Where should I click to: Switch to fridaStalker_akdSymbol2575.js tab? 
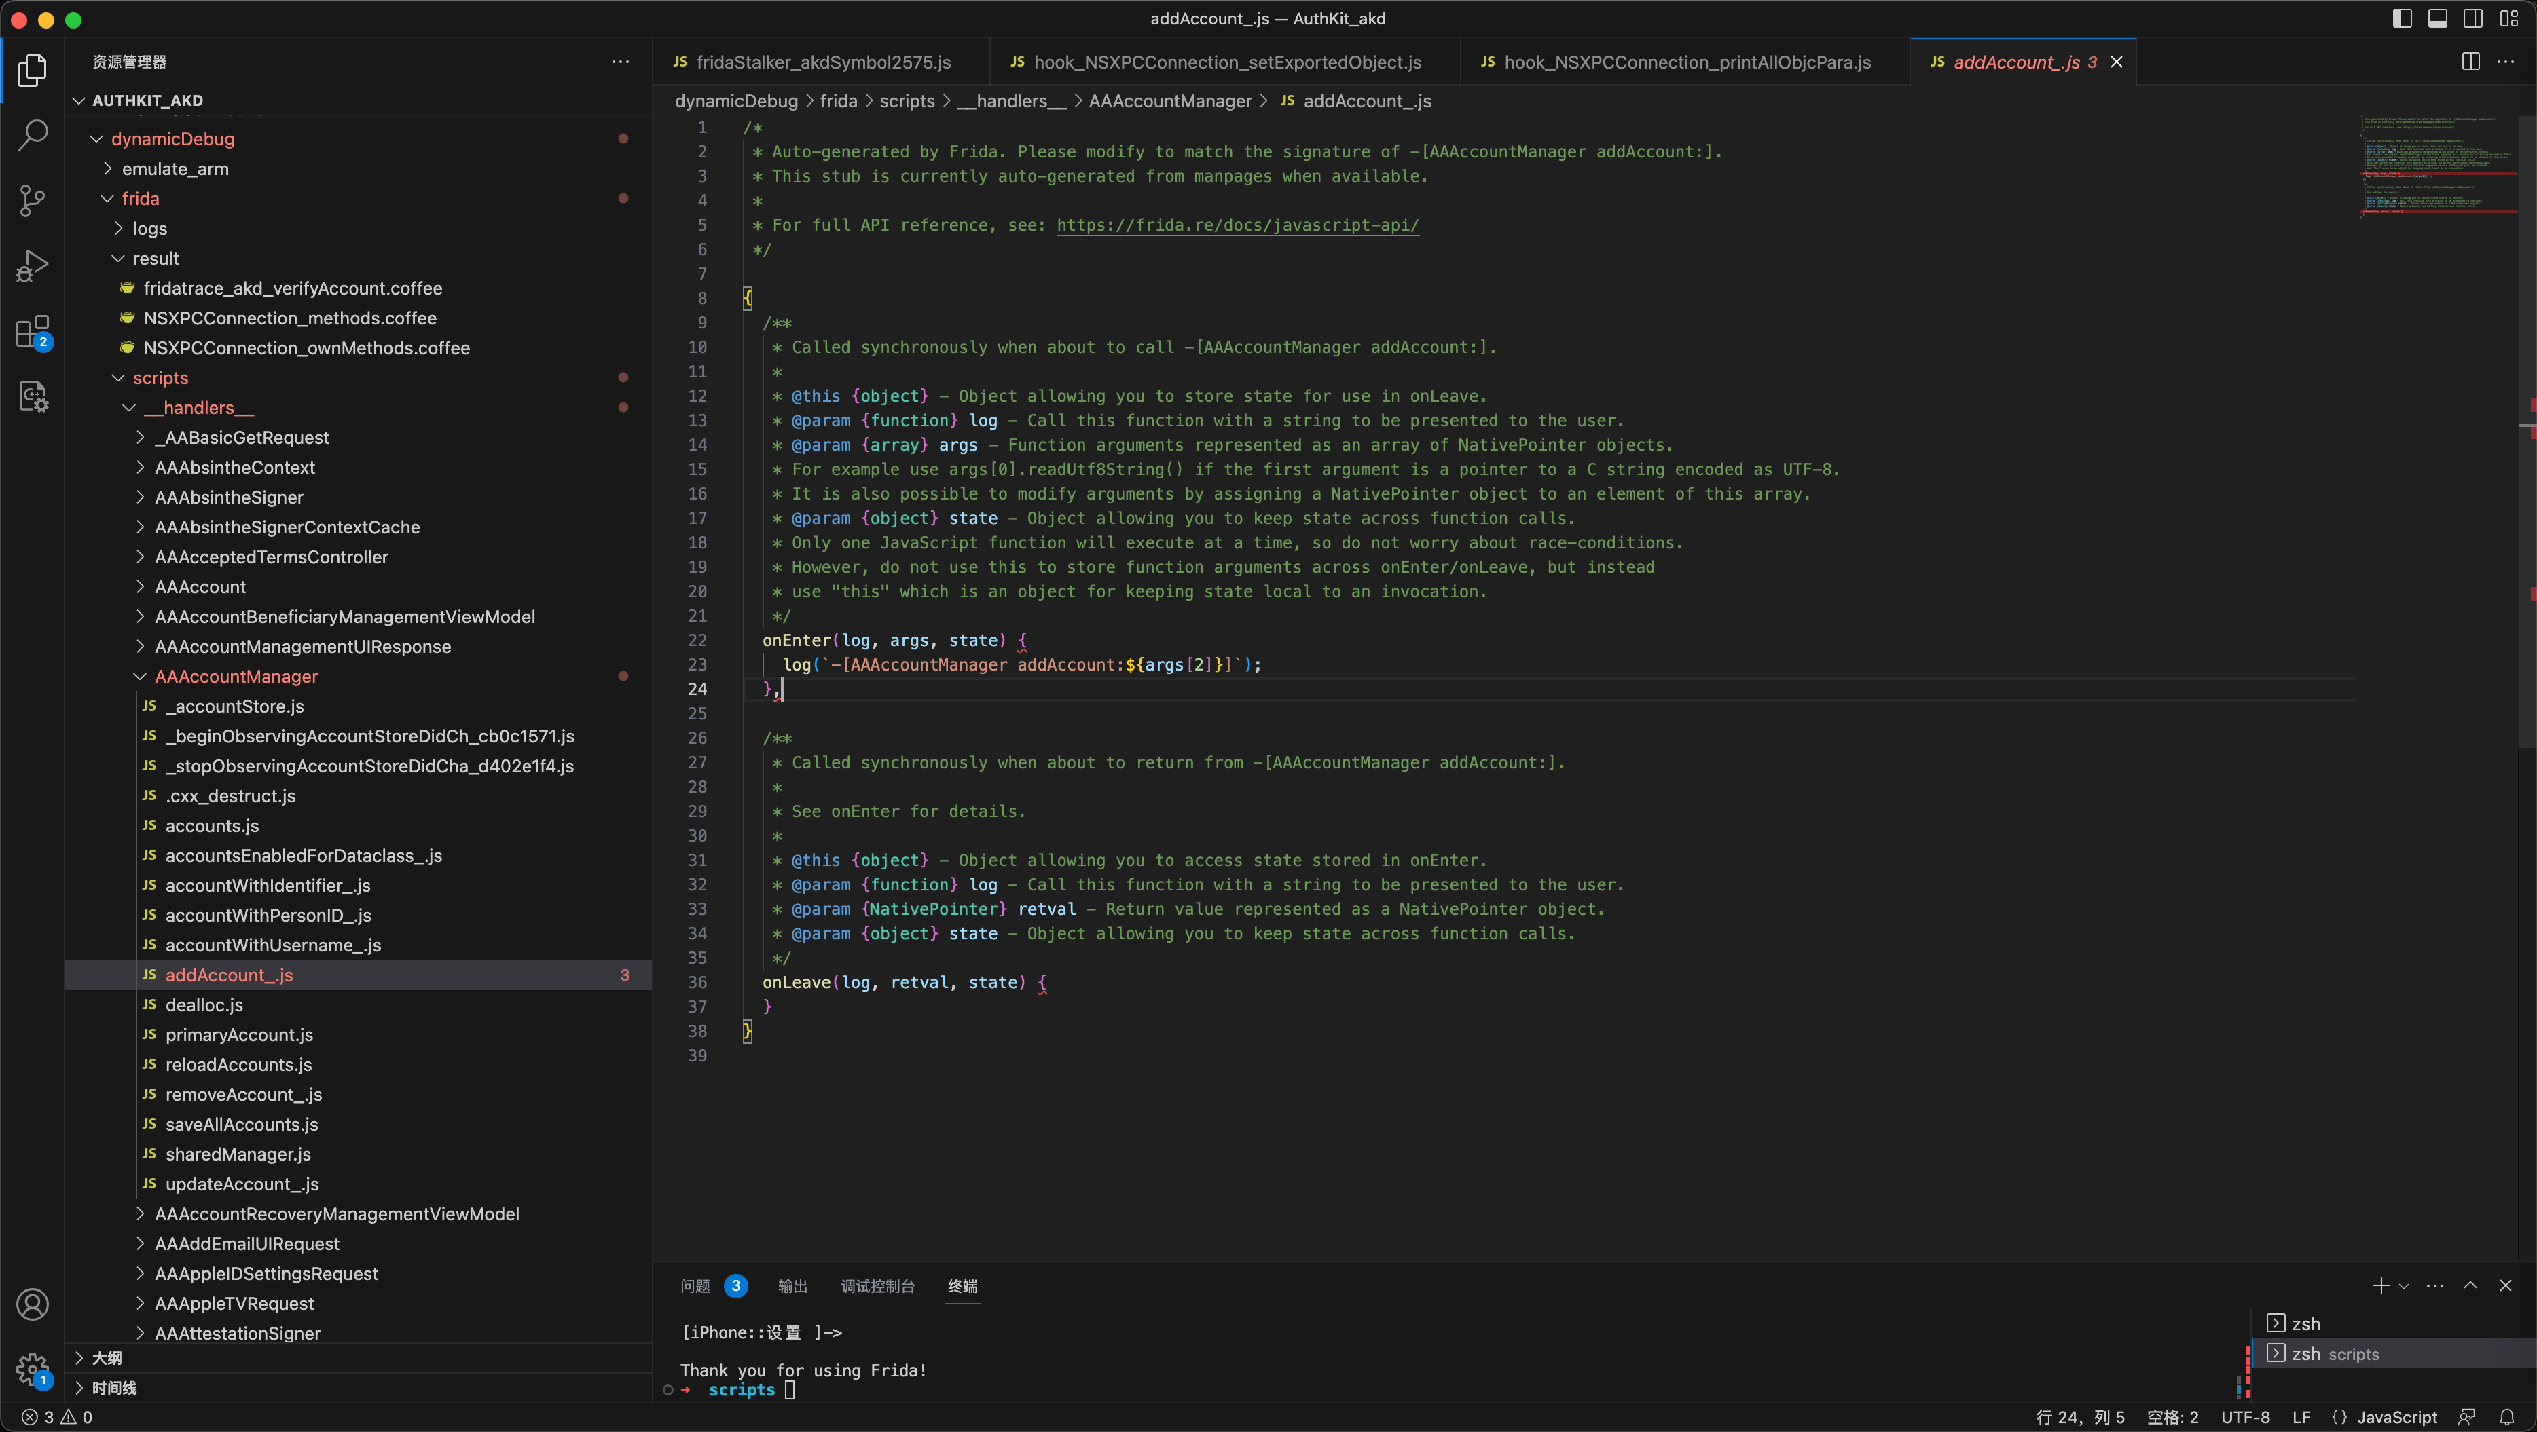[822, 62]
